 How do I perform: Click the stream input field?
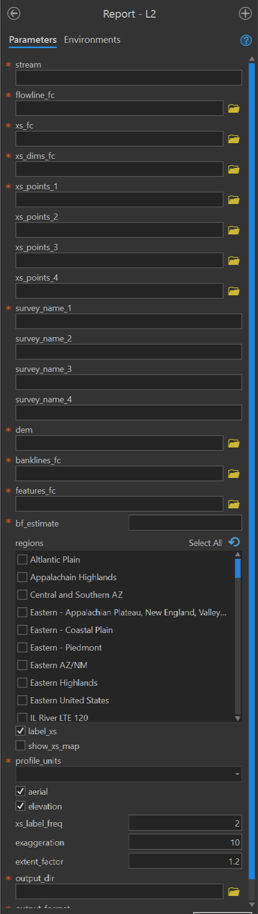click(128, 78)
